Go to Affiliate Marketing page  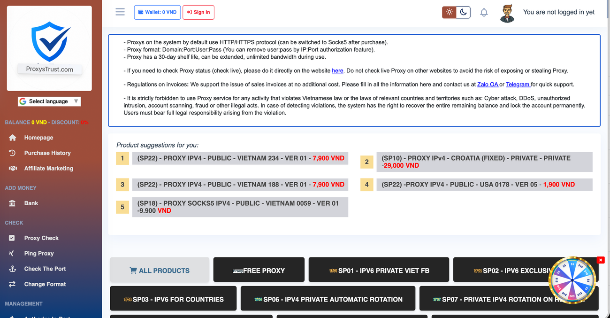click(49, 169)
